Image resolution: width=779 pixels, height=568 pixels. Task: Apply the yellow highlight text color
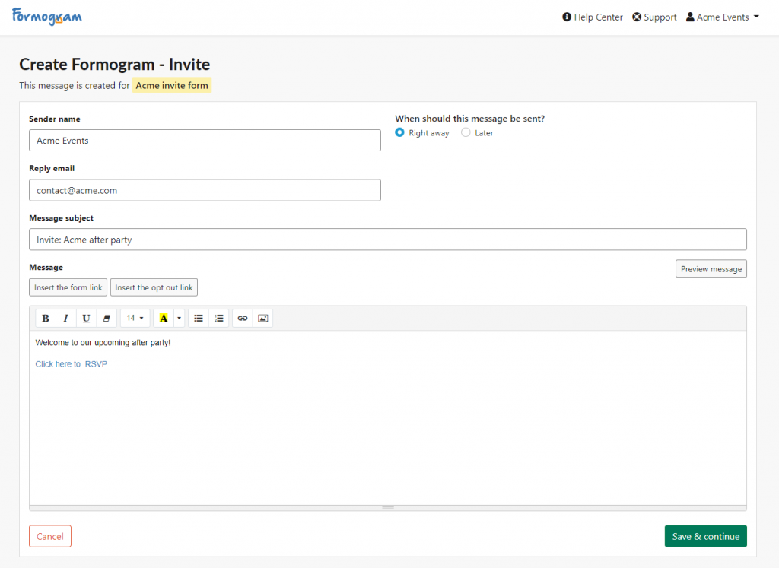[164, 319]
